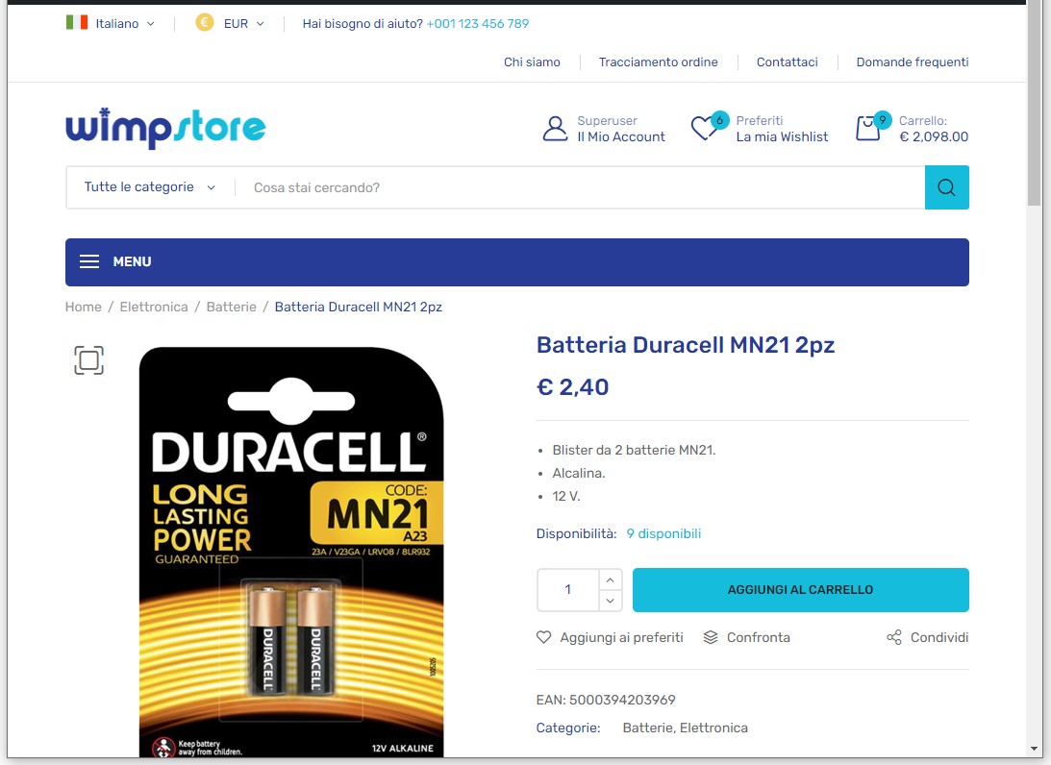Click the Confronta layers icon
The height and width of the screenshot is (765, 1051).
tap(711, 637)
